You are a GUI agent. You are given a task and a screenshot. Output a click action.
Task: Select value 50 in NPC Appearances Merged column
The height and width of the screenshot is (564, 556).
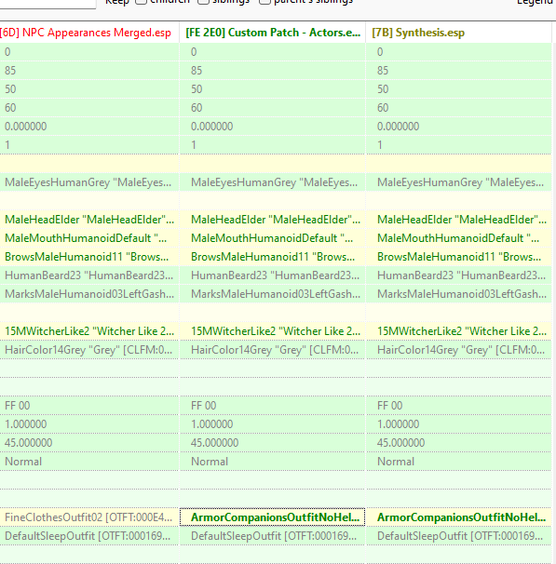(x=89, y=89)
